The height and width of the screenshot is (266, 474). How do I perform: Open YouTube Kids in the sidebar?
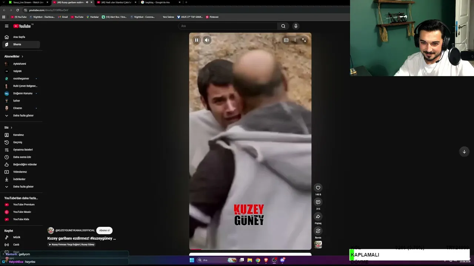coord(21,219)
